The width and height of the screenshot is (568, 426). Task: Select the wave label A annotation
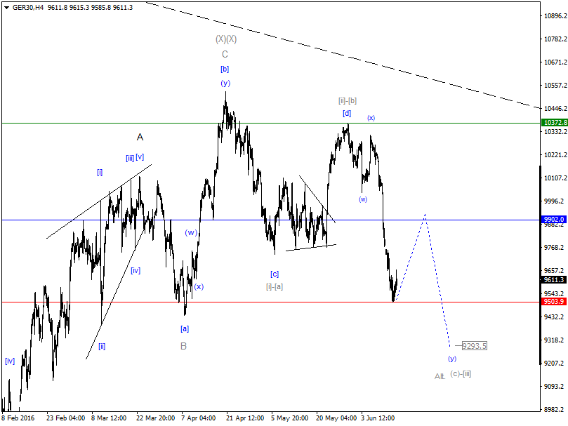pos(138,138)
